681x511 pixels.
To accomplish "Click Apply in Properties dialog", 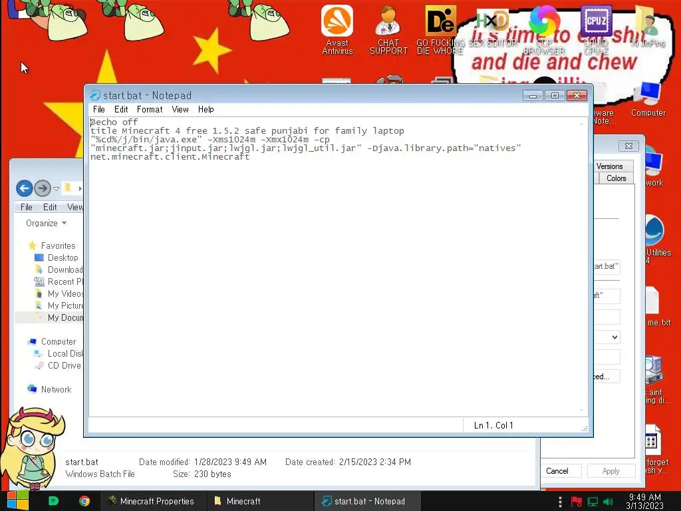I will coord(611,471).
